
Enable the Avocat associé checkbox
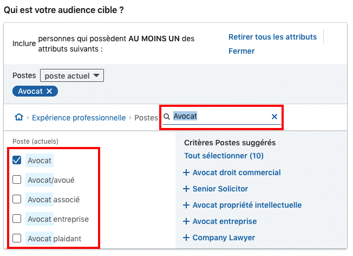(17, 200)
